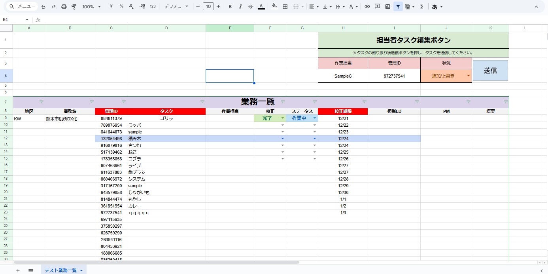The image size is (548, 274).
Task: Toggle italic text style
Action: (x=240, y=7)
